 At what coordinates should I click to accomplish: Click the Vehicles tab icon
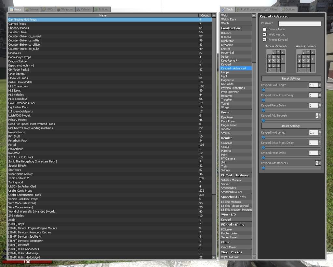point(79,10)
